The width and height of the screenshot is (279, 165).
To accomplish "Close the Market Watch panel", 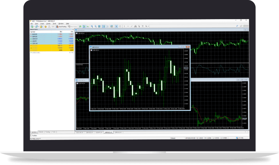I will (73, 29).
